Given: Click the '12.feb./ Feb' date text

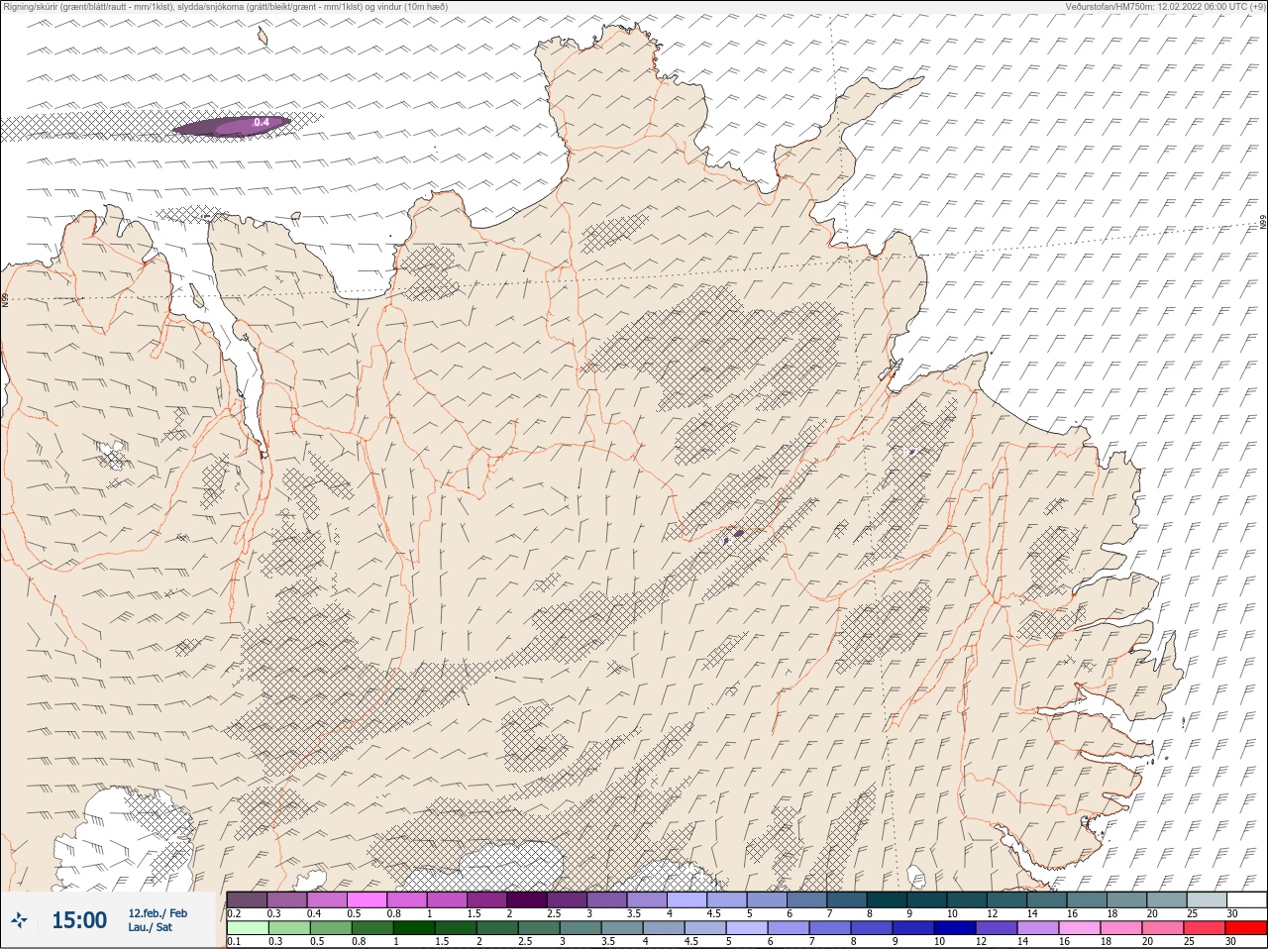Looking at the screenshot, I should (x=158, y=913).
